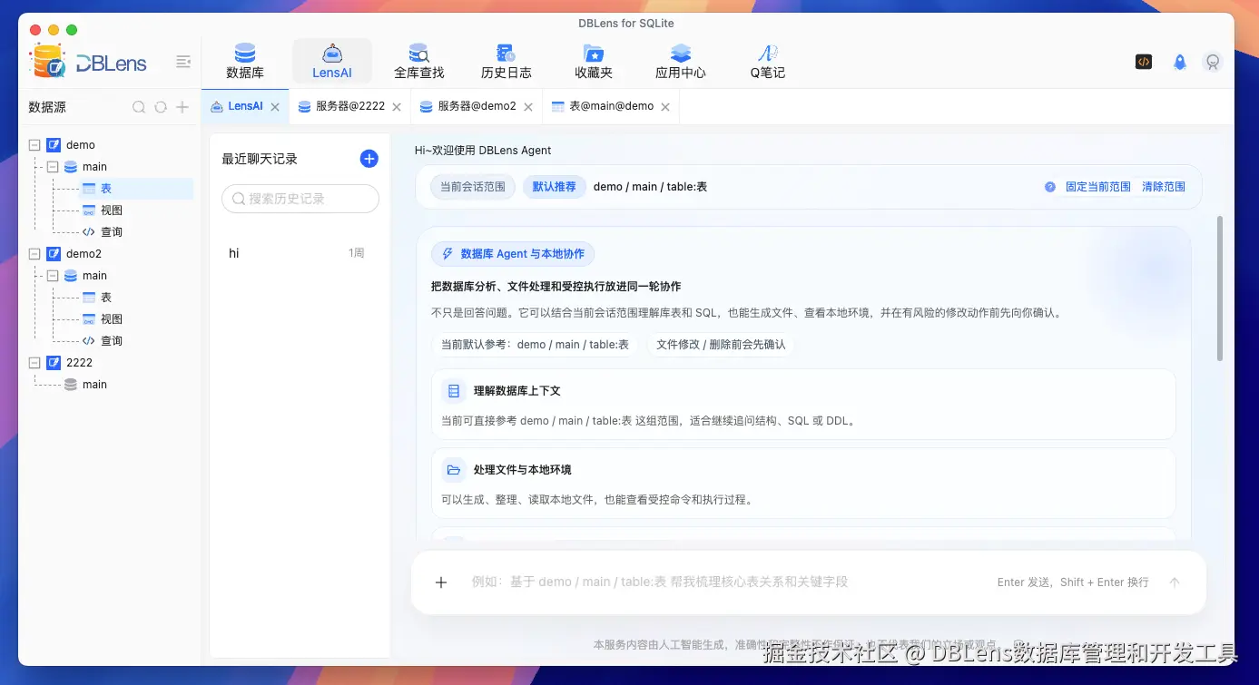Open notifications bell icon

[x=1179, y=62]
